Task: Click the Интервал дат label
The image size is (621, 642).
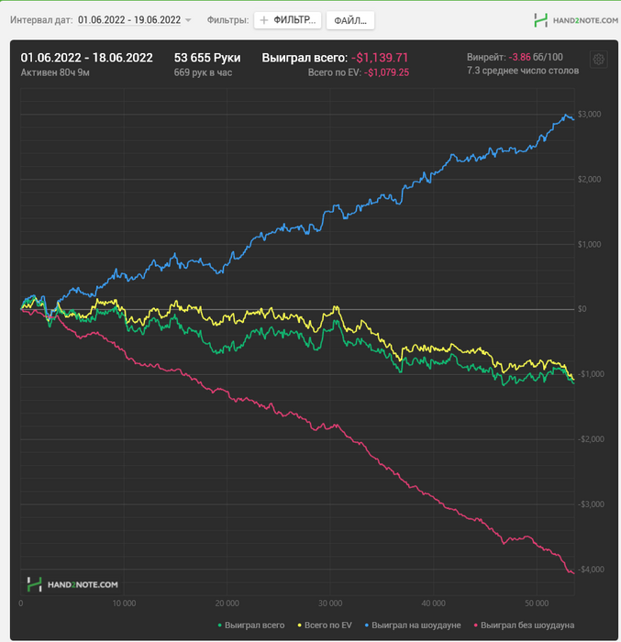Action: click(x=41, y=20)
